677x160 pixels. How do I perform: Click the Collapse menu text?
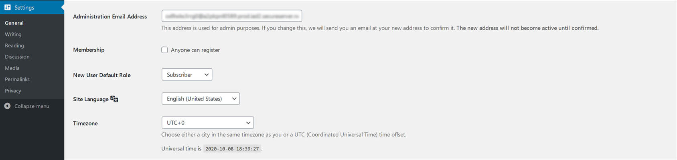point(32,106)
